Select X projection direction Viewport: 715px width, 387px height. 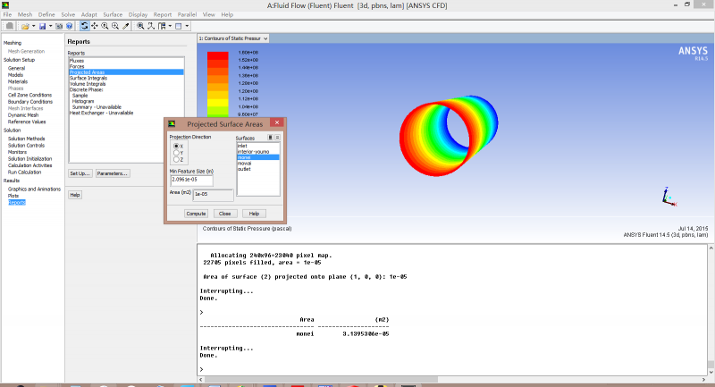176,146
